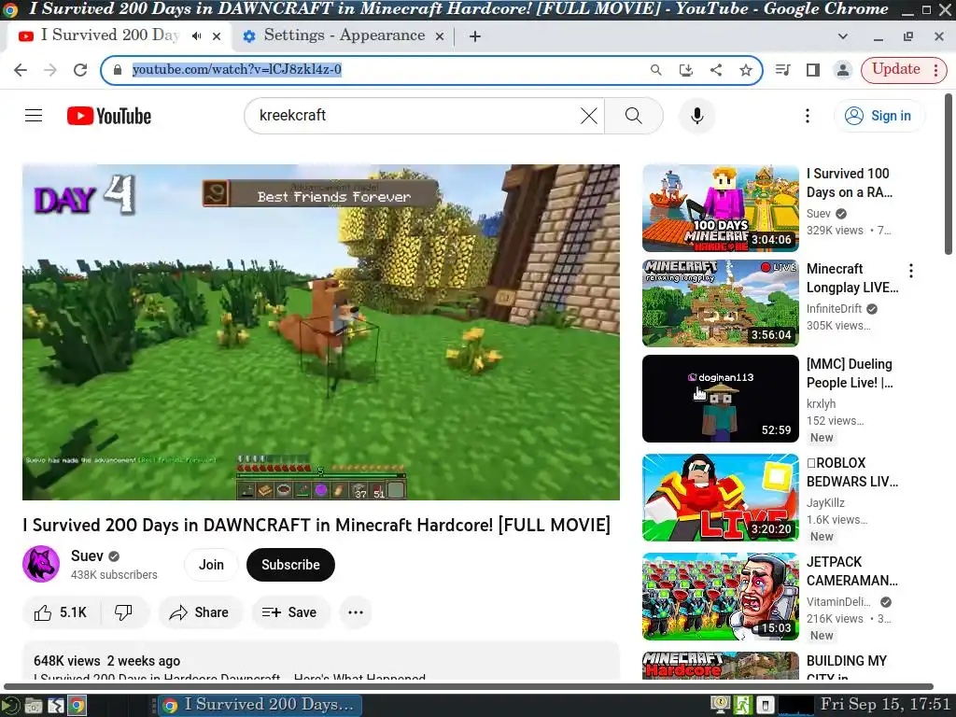
Task: Open the media controls icon in Chrome toolbar
Action: point(783,70)
